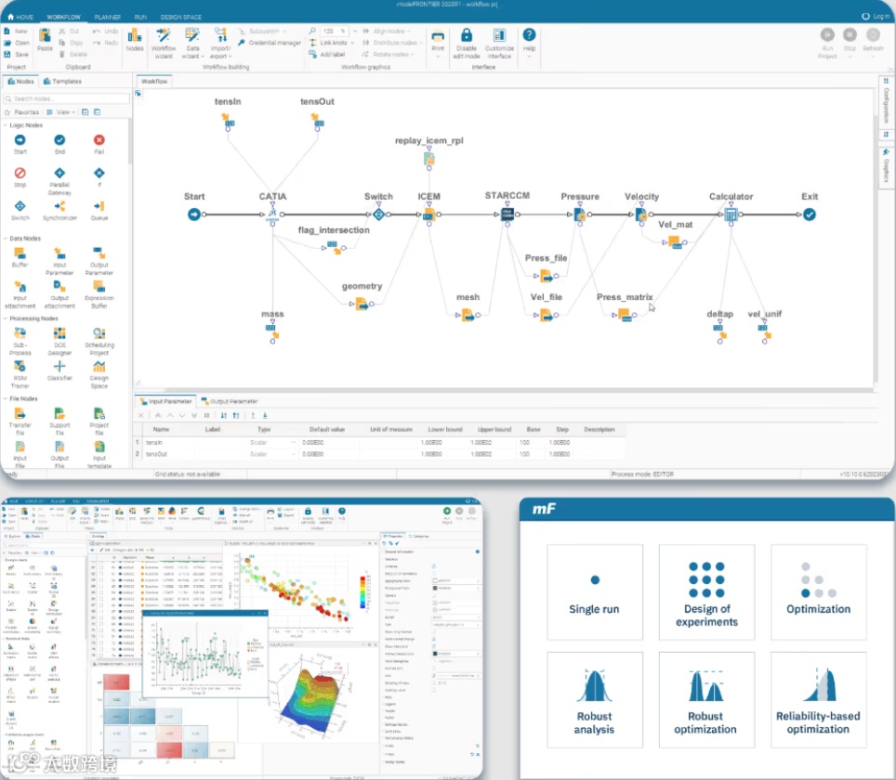Select the Optimization tile
The width and height of the screenshot is (896, 780).
(818, 591)
